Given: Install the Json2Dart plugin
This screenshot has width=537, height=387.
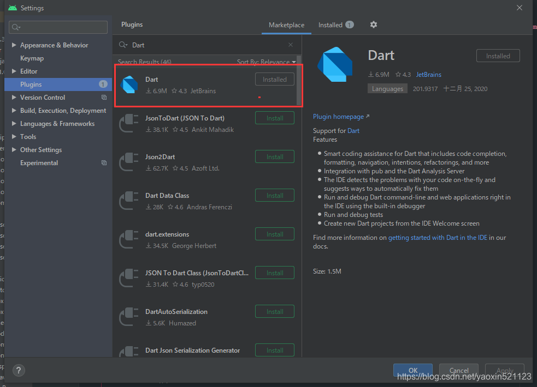Looking at the screenshot, I should 275,157.
